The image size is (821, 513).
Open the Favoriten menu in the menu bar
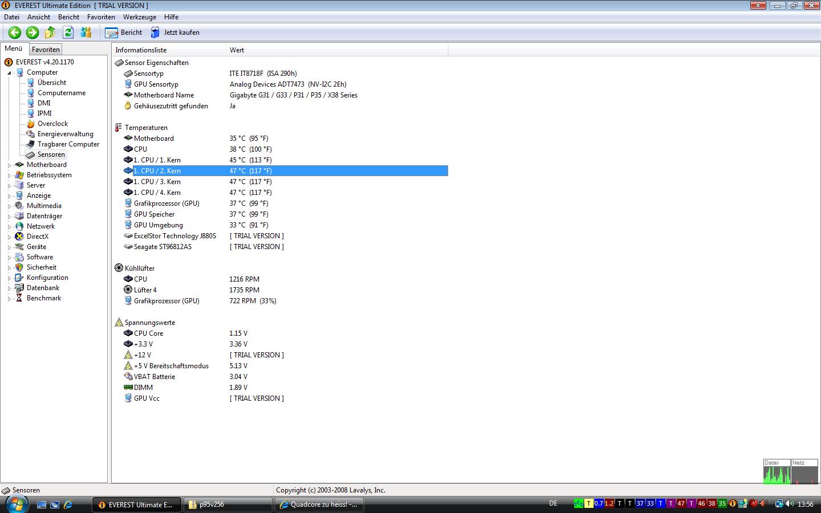coord(101,17)
